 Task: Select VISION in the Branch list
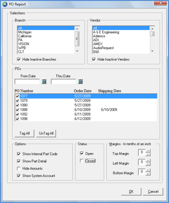(x=46, y=44)
